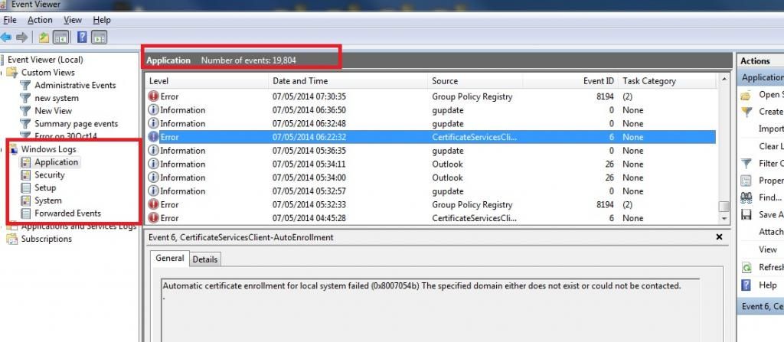Click the blue Help toolbar icon
This screenshot has height=342, width=784.
click(x=83, y=37)
